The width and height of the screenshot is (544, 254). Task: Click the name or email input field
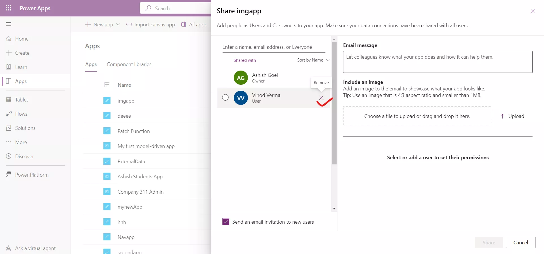[274, 47]
